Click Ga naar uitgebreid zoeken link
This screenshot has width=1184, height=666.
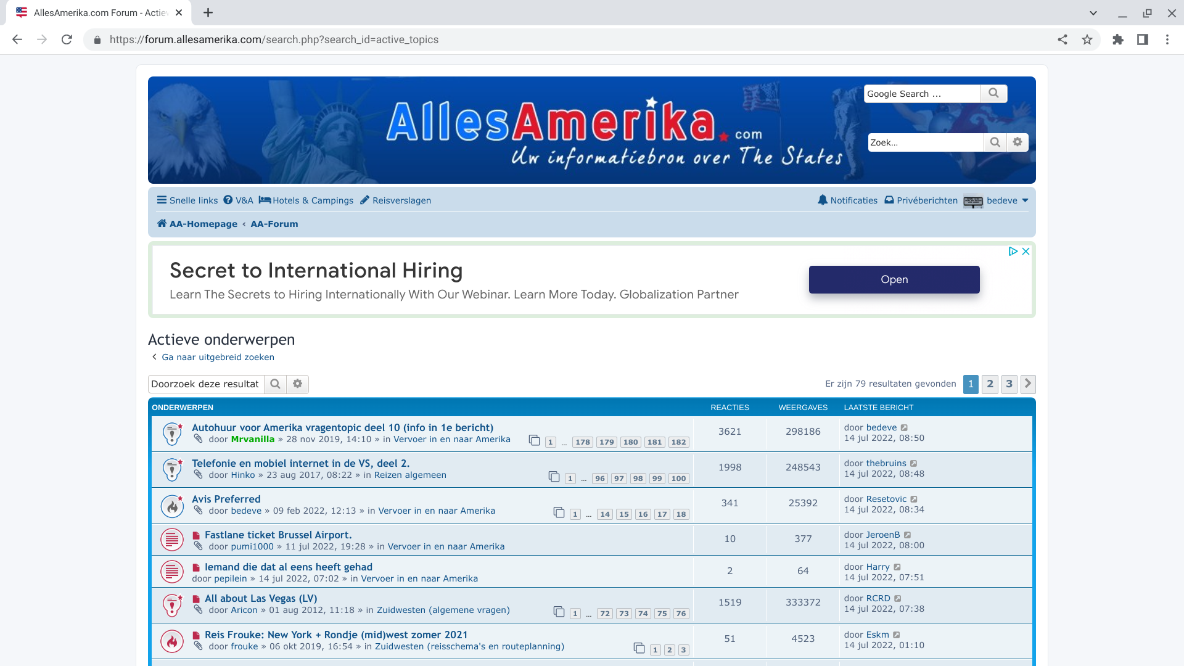coord(218,357)
